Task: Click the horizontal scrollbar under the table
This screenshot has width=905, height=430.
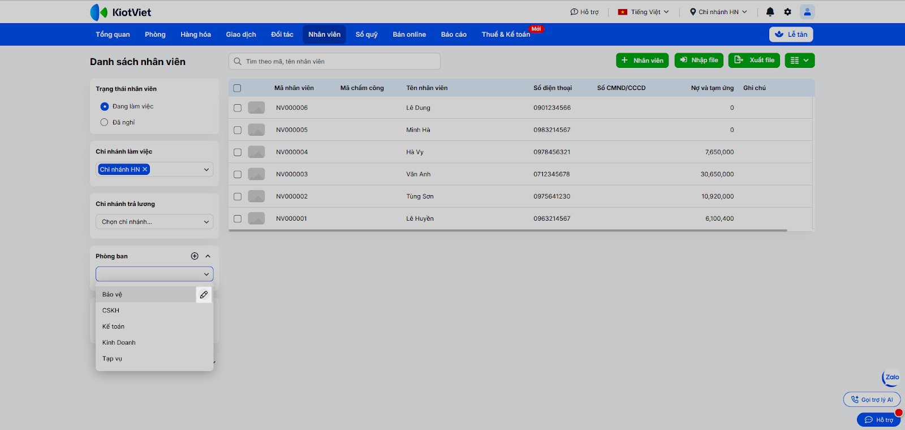Action: pyautogui.click(x=508, y=230)
